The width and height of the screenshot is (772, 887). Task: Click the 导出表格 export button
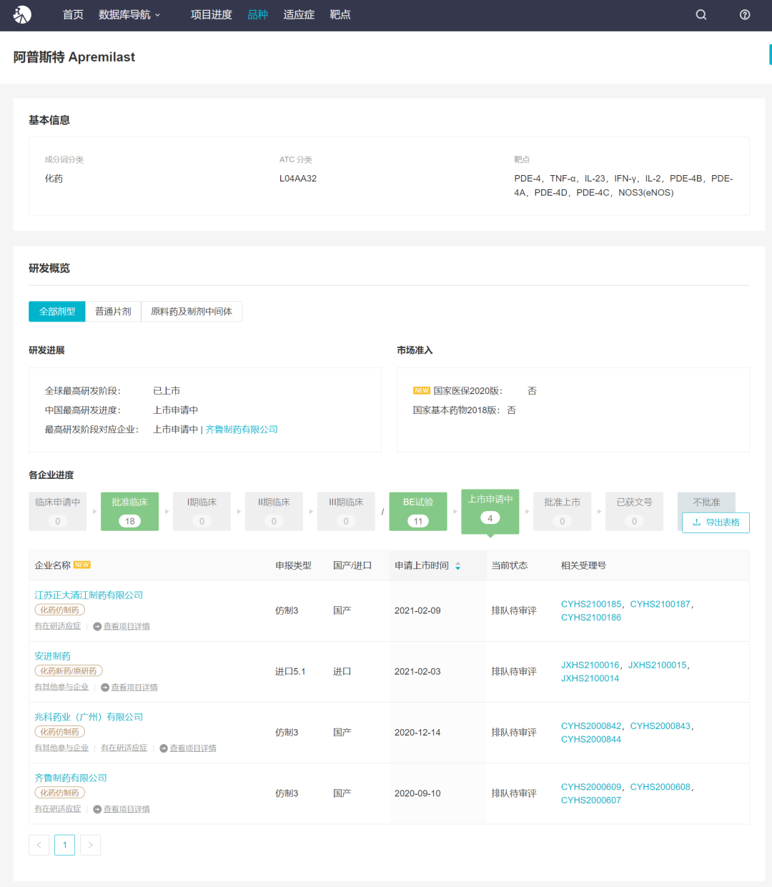(x=716, y=522)
